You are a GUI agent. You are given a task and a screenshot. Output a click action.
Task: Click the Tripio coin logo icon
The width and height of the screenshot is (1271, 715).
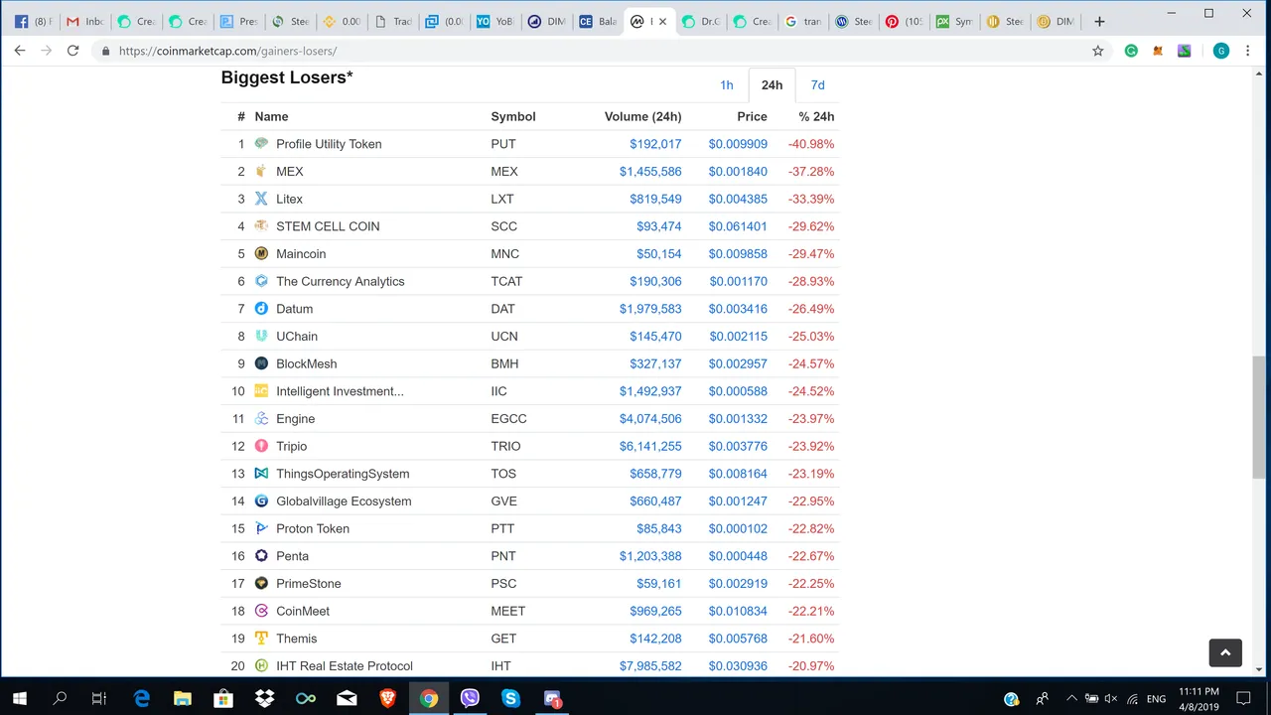(x=261, y=446)
